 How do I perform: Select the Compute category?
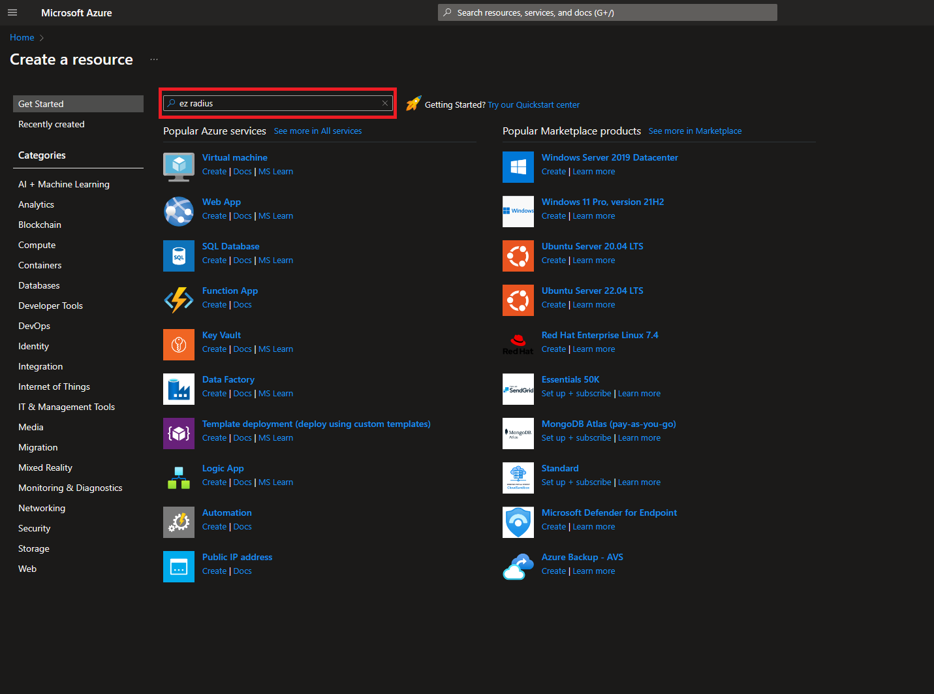[x=37, y=245]
